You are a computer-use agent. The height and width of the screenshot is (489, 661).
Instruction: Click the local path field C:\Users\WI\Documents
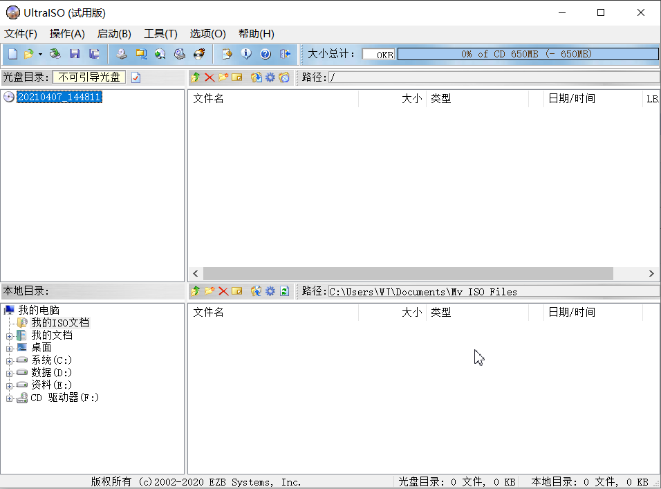coord(494,291)
